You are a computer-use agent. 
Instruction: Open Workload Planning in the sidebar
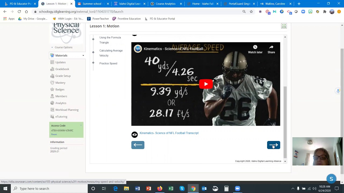(67, 110)
